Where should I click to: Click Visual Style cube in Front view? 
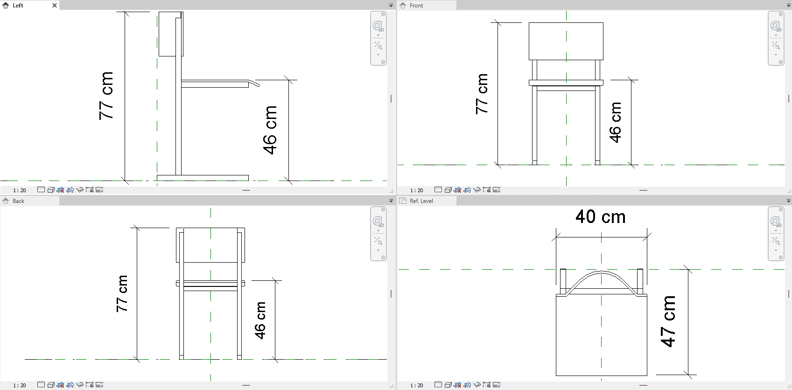click(x=448, y=190)
